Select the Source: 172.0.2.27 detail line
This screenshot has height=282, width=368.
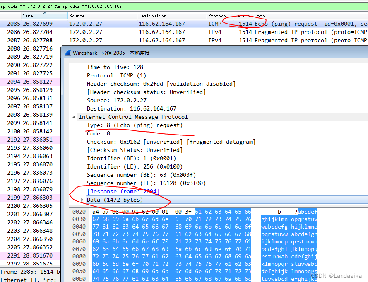117,101
